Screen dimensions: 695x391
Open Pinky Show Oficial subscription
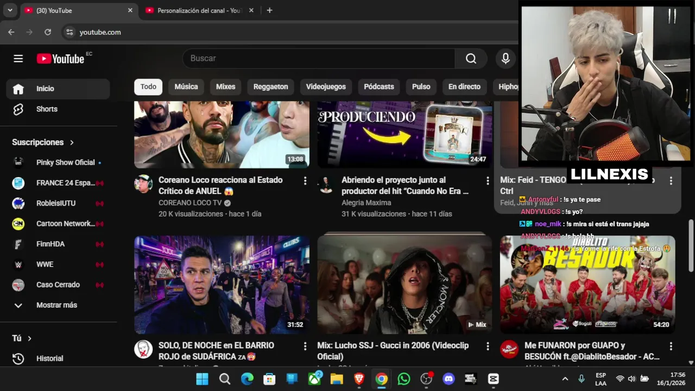click(58, 162)
